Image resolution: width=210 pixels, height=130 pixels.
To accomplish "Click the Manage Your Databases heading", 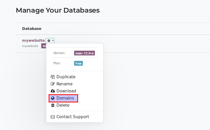I will 58,11.
